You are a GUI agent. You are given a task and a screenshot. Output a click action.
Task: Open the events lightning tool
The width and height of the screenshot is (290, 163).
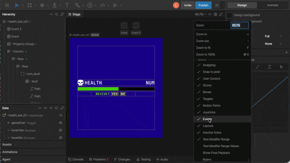pos(90,5)
